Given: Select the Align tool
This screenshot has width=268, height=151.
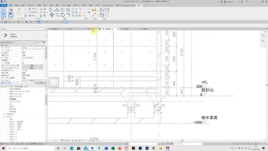Looking at the screenshot, I should click(x=52, y=10).
